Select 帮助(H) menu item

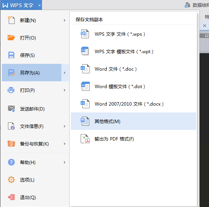point(35,162)
